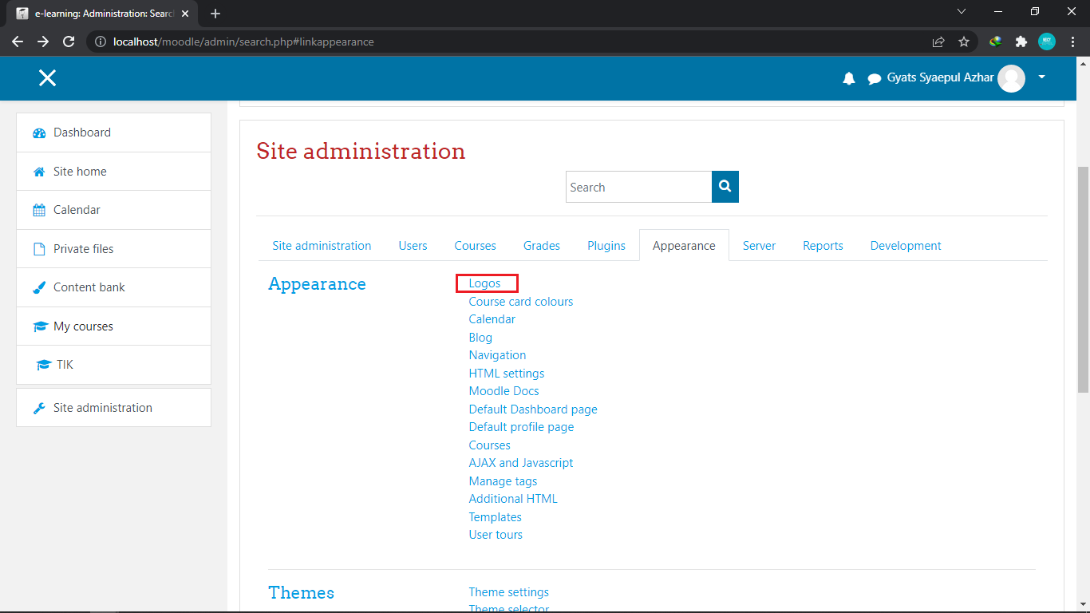Go back with browser back arrow
Viewport: 1090px width, 613px height.
[x=18, y=42]
